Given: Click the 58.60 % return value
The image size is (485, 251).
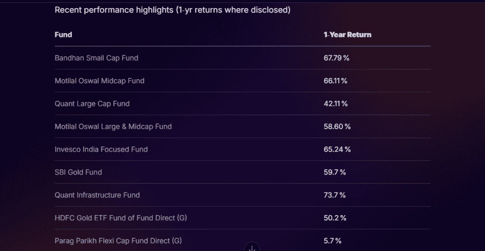Looking at the screenshot, I should 337,127.
